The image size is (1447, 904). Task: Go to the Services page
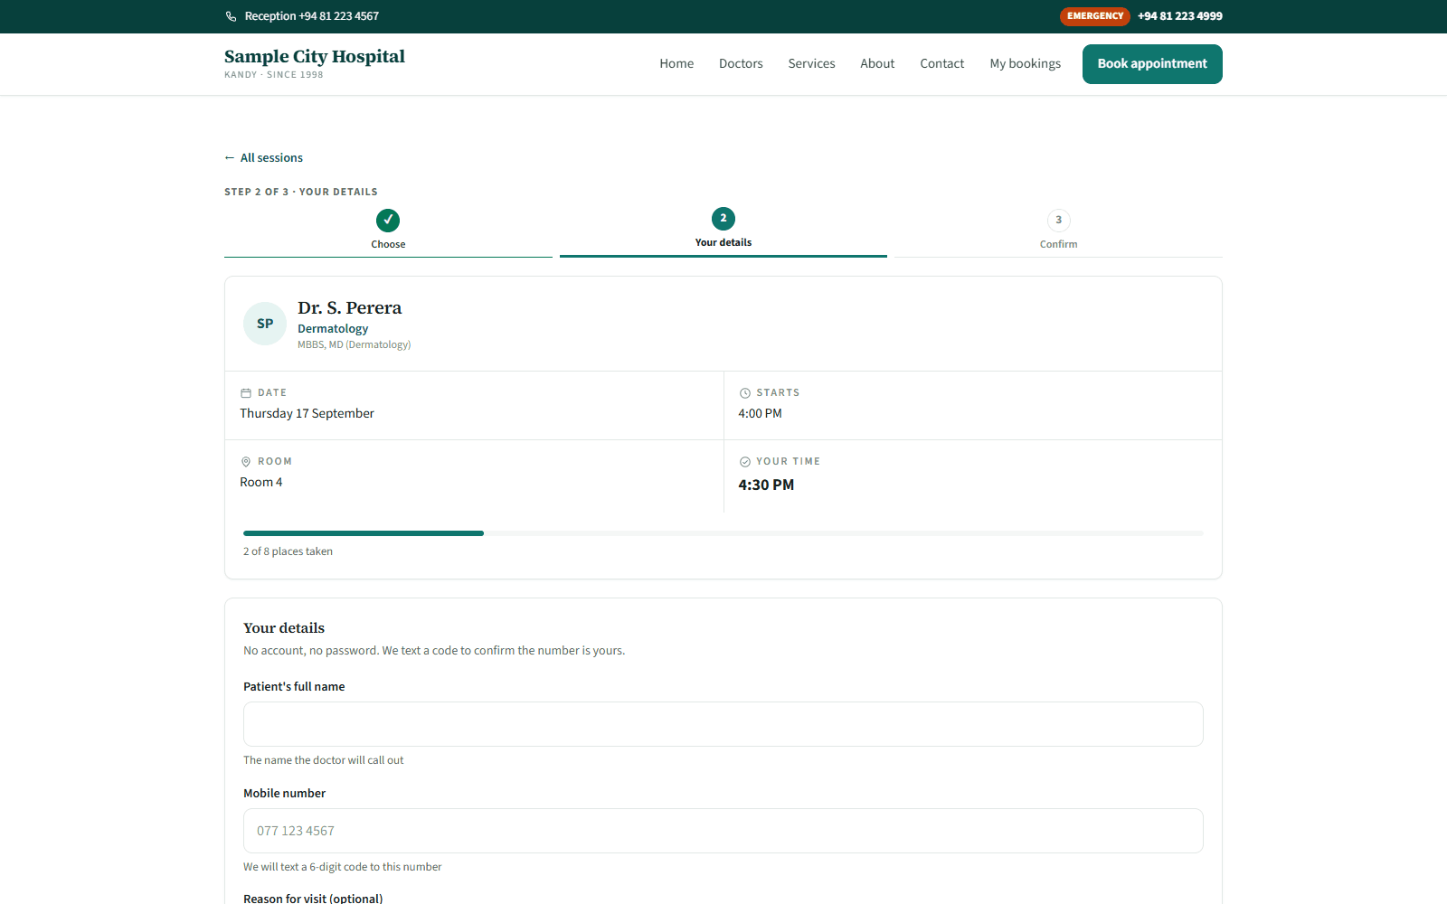coord(811,63)
